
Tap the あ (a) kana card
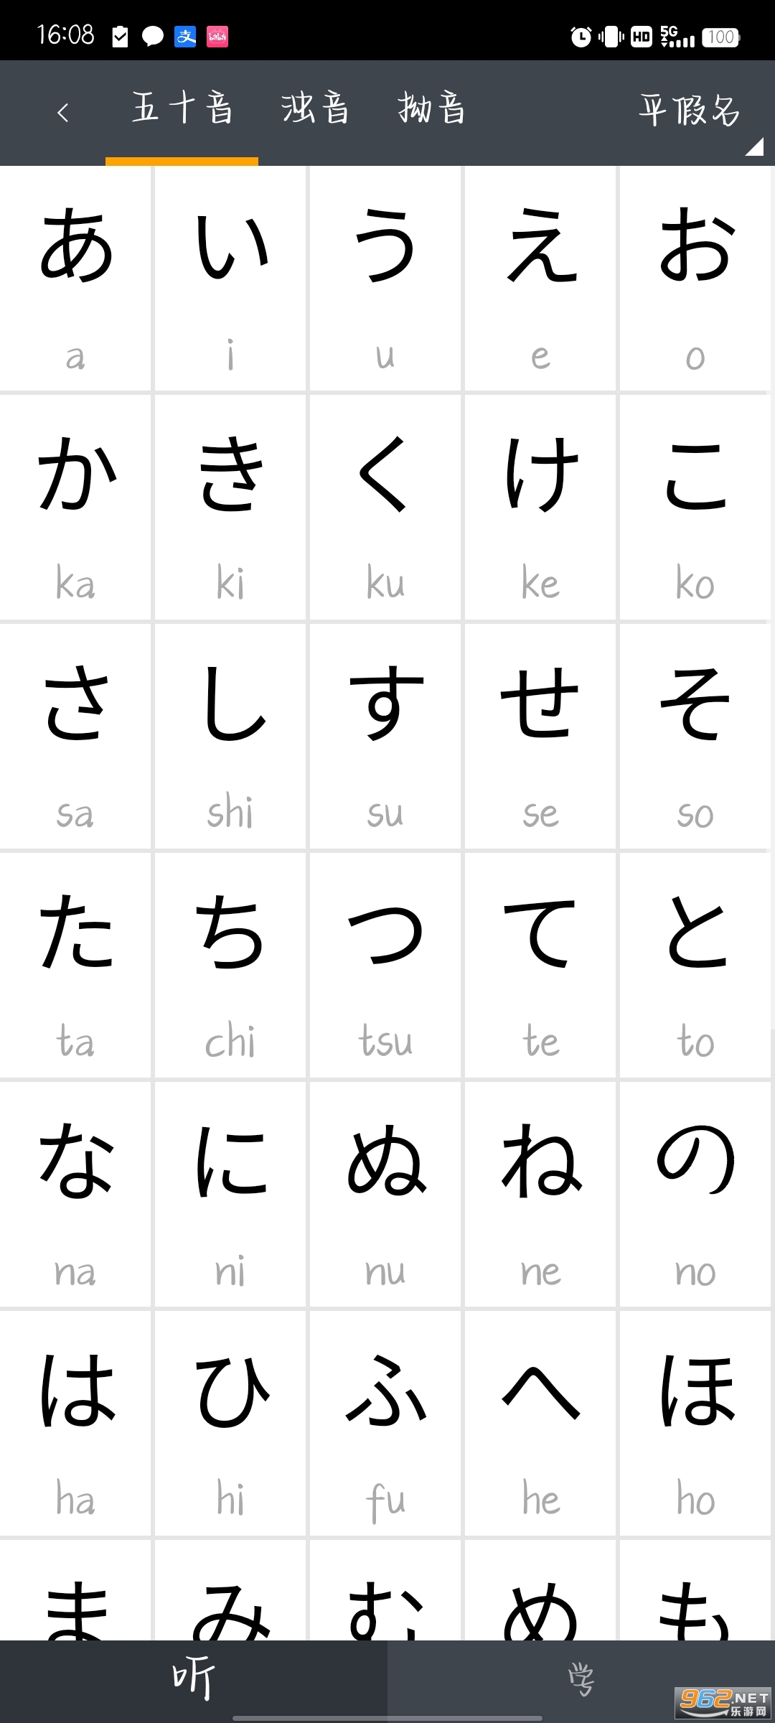75,279
